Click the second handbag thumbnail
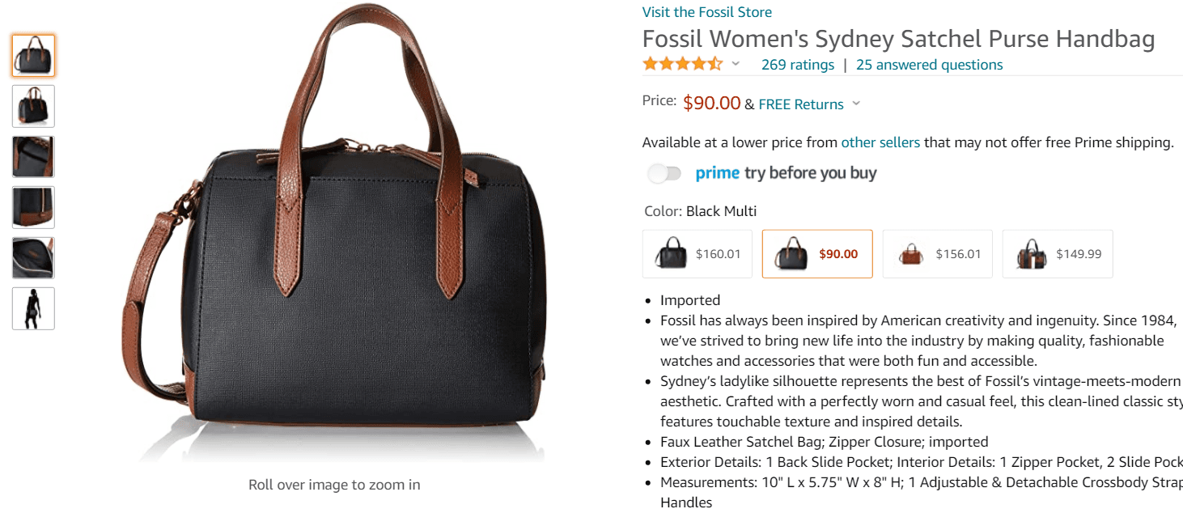 coord(32,106)
